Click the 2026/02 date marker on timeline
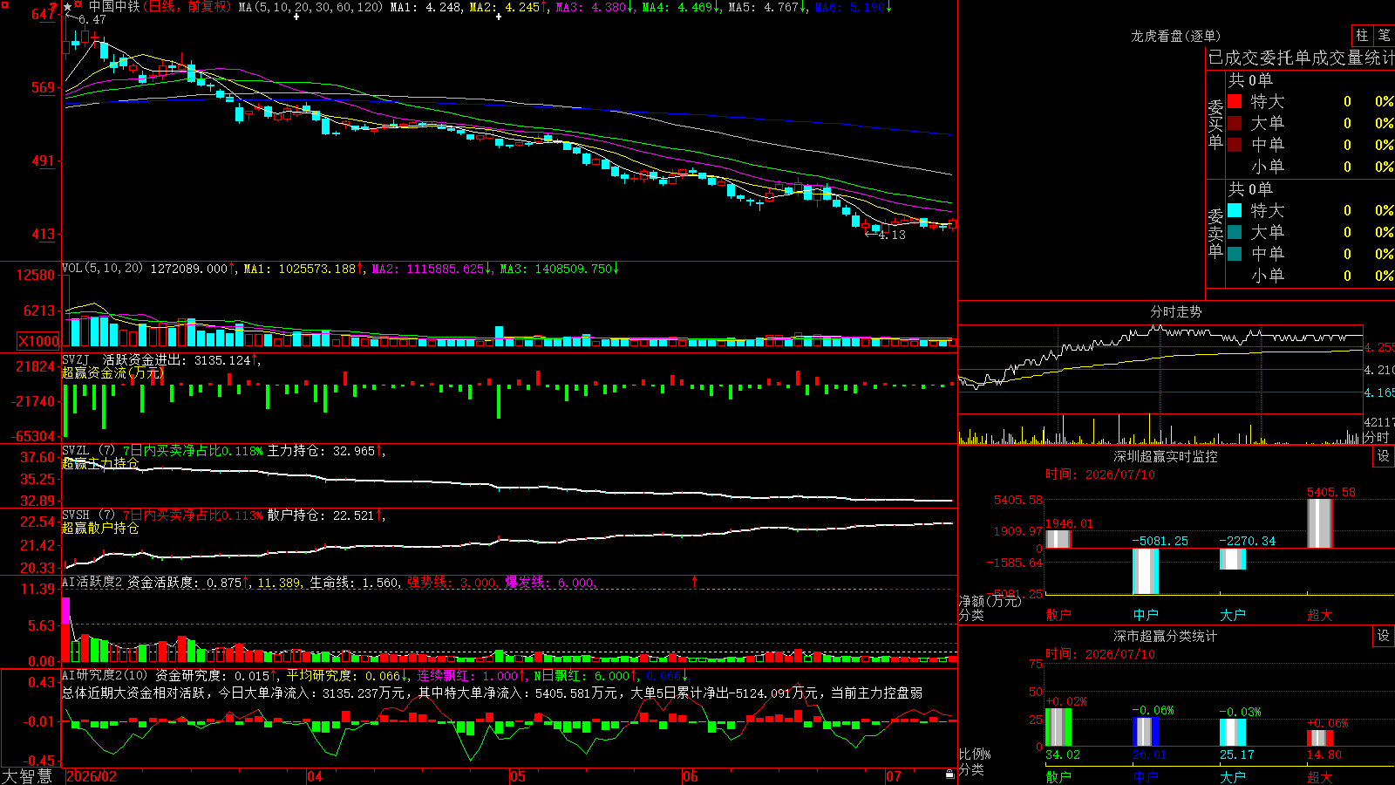 (x=92, y=776)
